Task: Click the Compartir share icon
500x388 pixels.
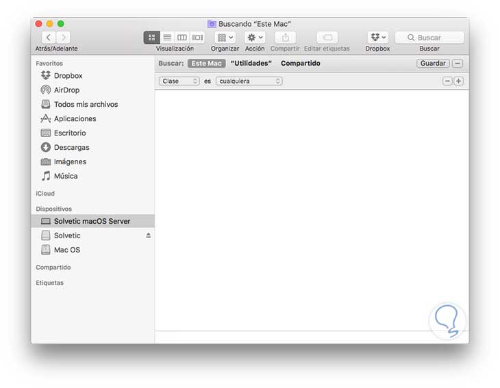Action: point(286,38)
